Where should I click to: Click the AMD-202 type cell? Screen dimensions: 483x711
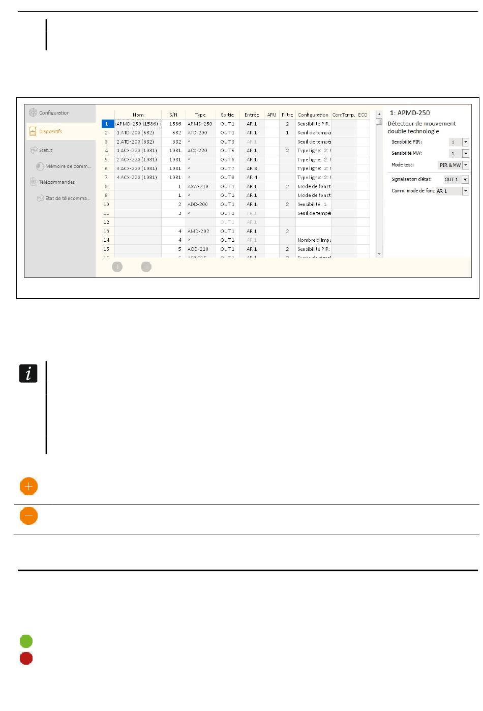click(200, 231)
